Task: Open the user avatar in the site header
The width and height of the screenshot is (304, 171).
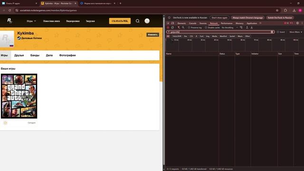Action: pyautogui.click(x=147, y=21)
